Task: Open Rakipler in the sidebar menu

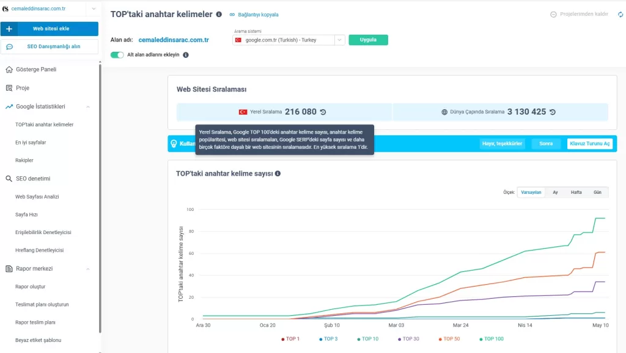Action: [24, 160]
